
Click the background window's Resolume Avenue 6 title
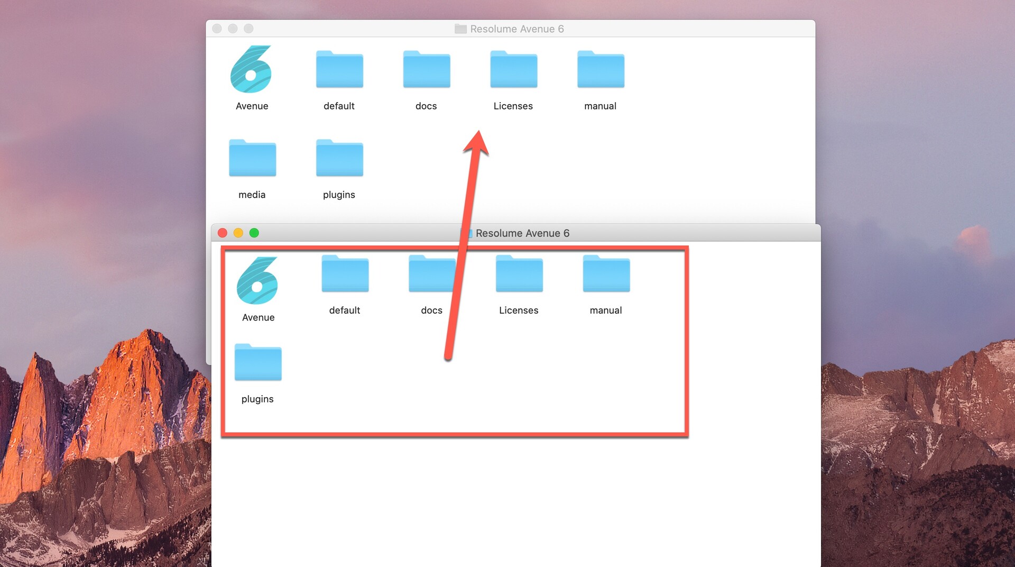pos(516,29)
